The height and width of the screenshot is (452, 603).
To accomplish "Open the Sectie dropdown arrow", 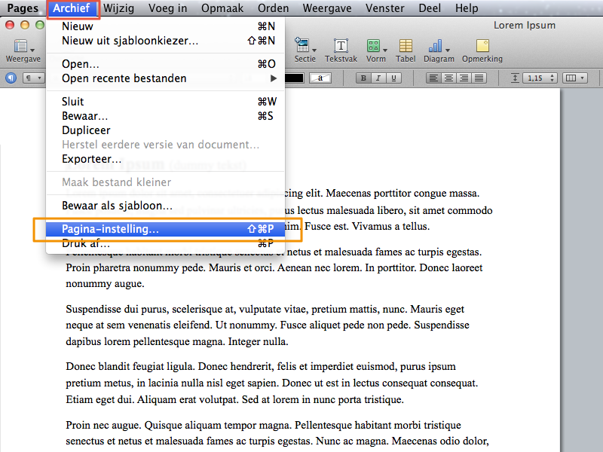I will tap(314, 50).
